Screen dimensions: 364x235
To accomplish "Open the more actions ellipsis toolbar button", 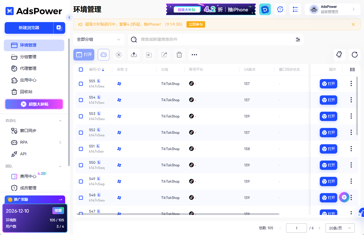I will [194, 55].
